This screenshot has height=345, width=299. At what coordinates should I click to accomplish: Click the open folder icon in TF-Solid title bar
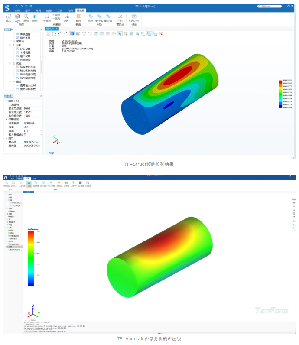(21, 6)
